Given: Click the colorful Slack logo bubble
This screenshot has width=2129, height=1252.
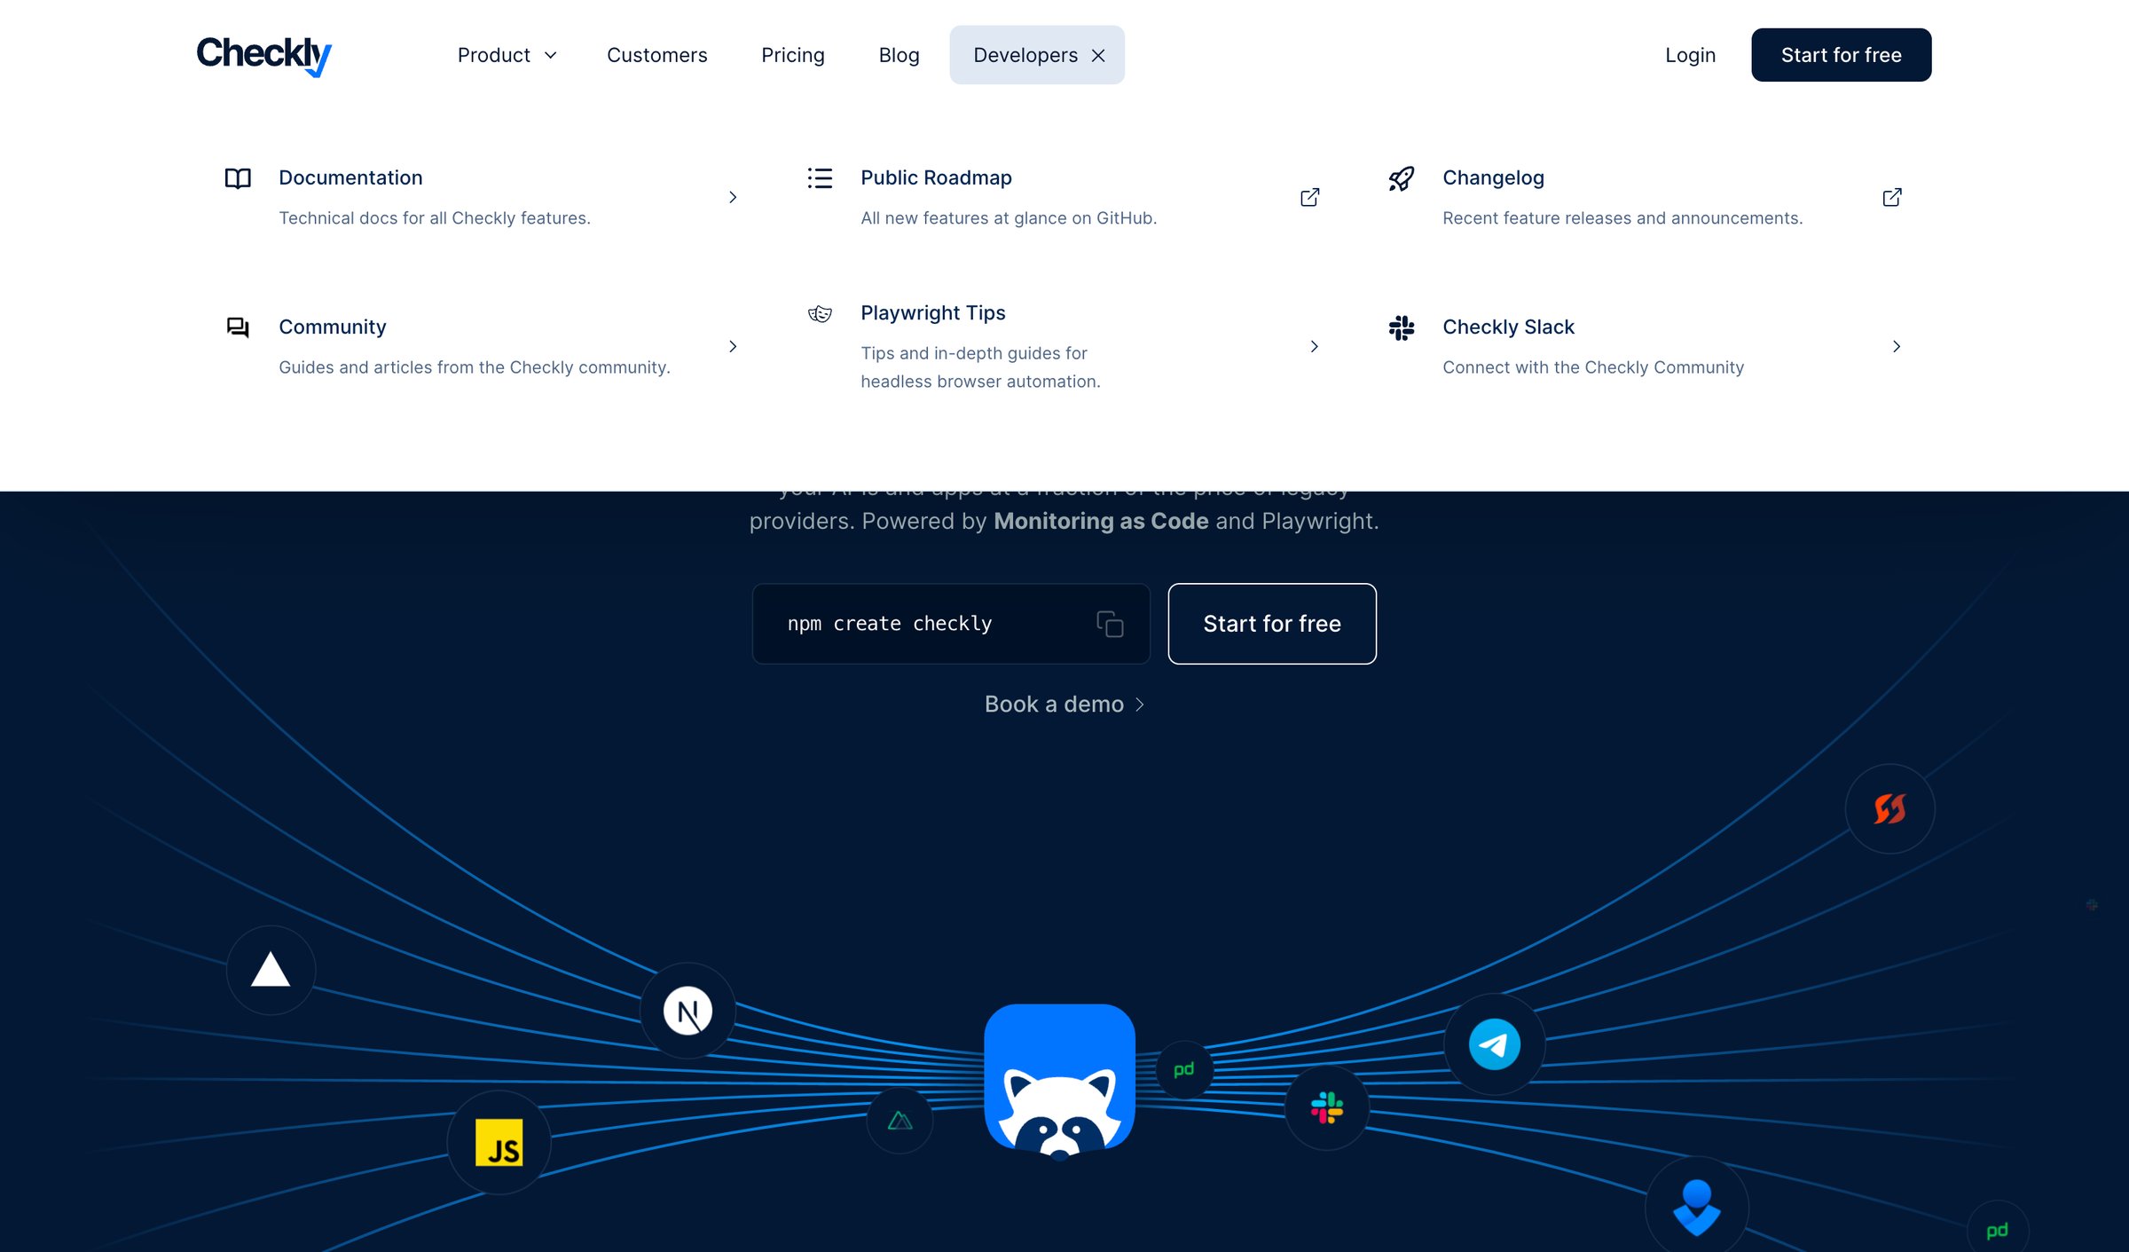Looking at the screenshot, I should tap(1327, 1107).
